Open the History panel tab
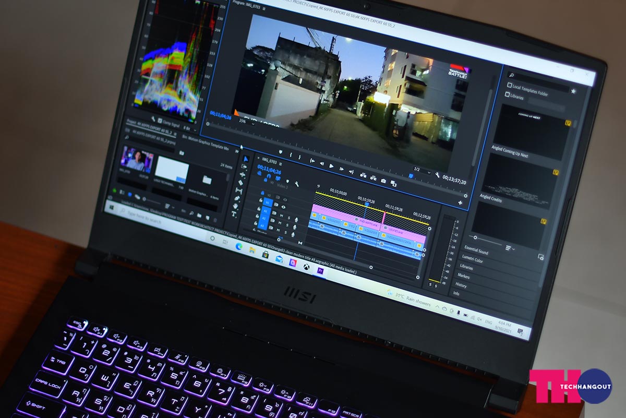This screenshot has height=418, width=626. pyautogui.click(x=461, y=285)
